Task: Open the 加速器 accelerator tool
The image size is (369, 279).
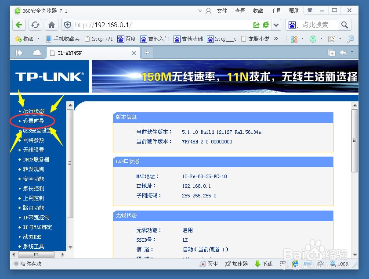Action: (236, 264)
